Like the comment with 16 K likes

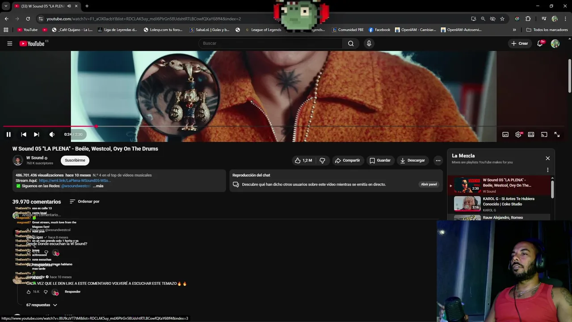tap(29, 292)
